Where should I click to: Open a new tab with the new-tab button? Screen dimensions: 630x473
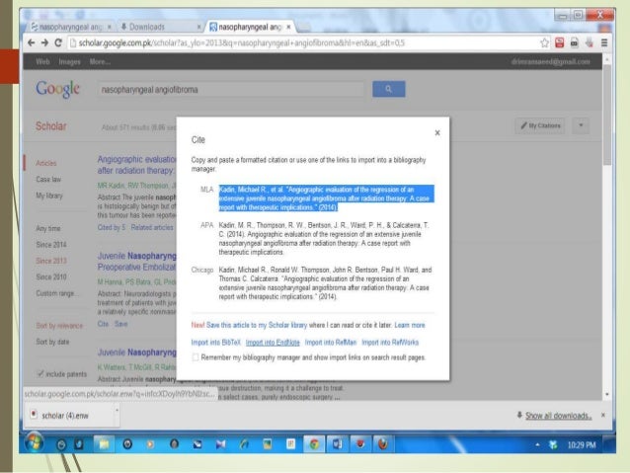304,27
